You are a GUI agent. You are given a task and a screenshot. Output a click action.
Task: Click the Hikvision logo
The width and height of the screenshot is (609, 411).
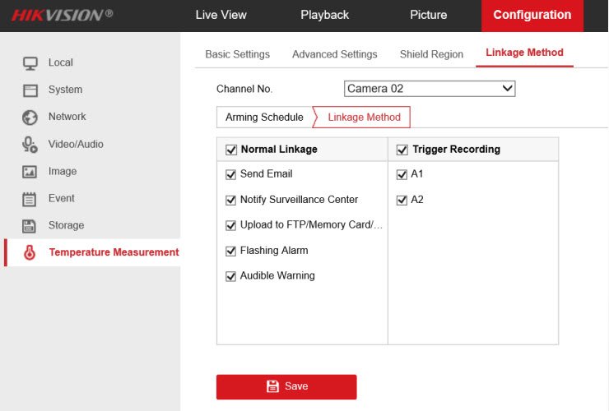click(x=63, y=15)
